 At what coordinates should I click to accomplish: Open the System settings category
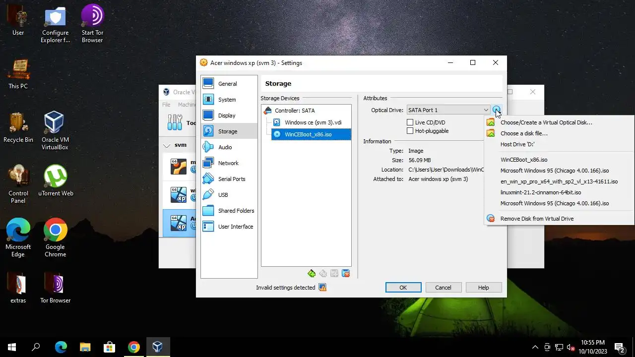coord(229,100)
